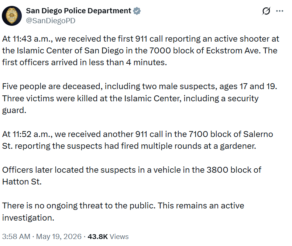292x246 pixels.
Task: Click the words "Islamic Center of San Diego"
Action: click(x=70, y=51)
